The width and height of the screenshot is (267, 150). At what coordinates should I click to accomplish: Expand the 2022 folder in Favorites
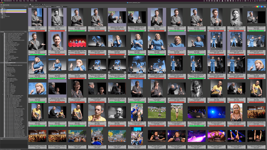coord(1,14)
